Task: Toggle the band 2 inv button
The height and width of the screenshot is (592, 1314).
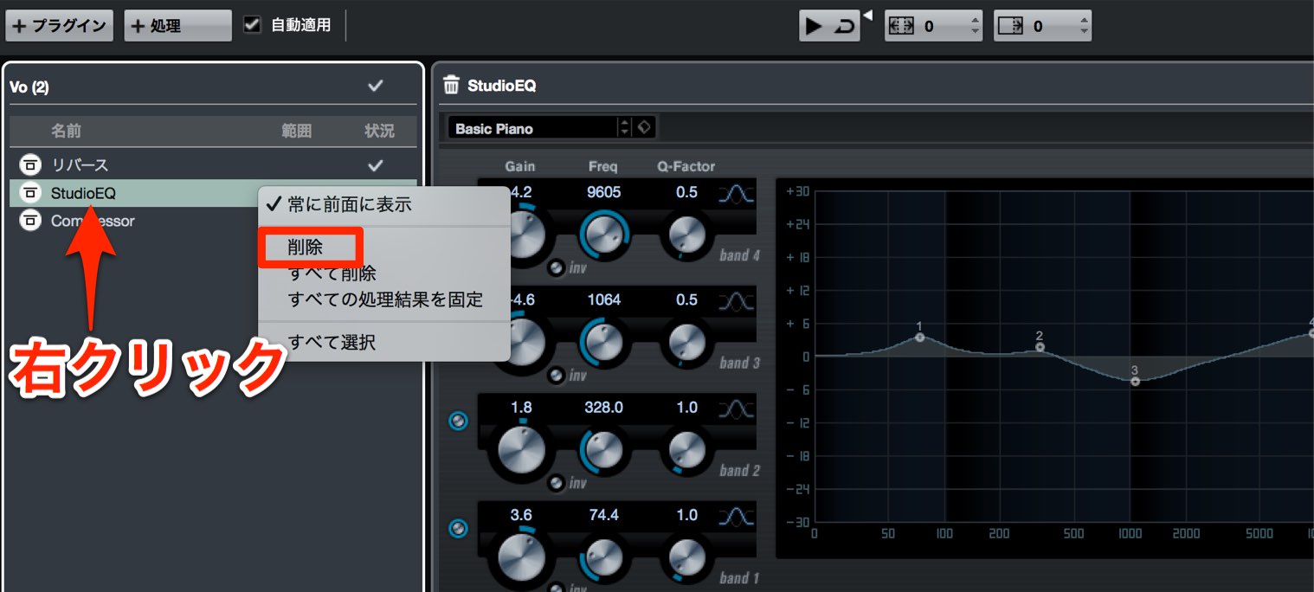Action: 556,483
